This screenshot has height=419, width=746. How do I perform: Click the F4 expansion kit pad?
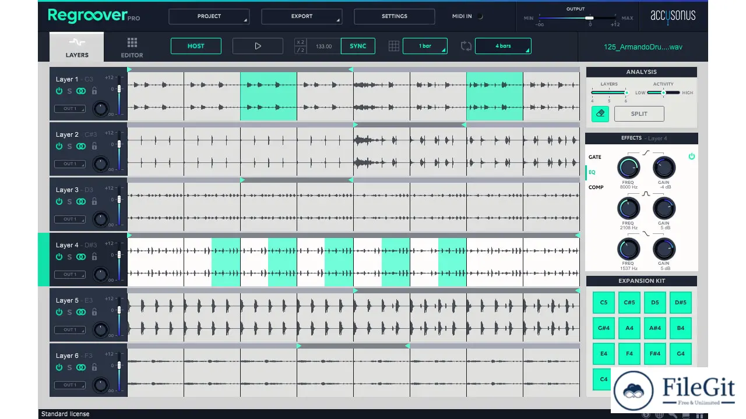(629, 354)
